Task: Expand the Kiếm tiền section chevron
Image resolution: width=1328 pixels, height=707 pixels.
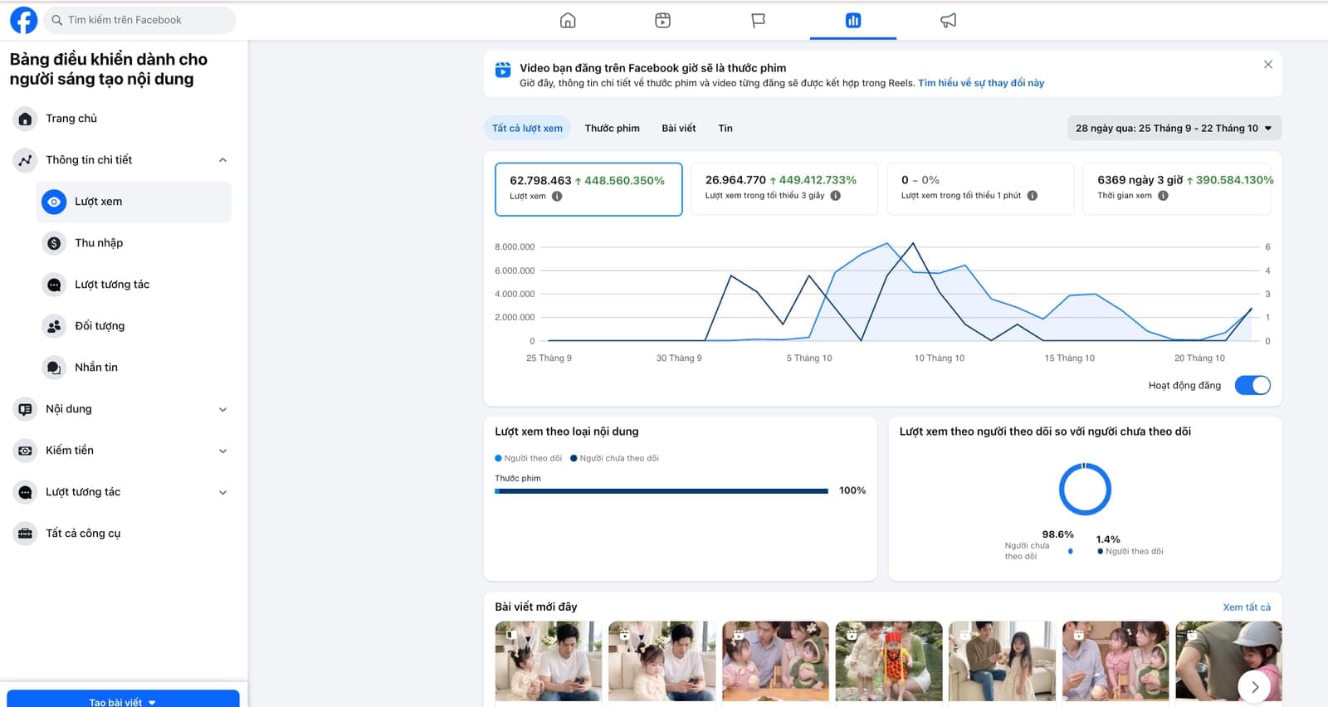Action: click(222, 451)
